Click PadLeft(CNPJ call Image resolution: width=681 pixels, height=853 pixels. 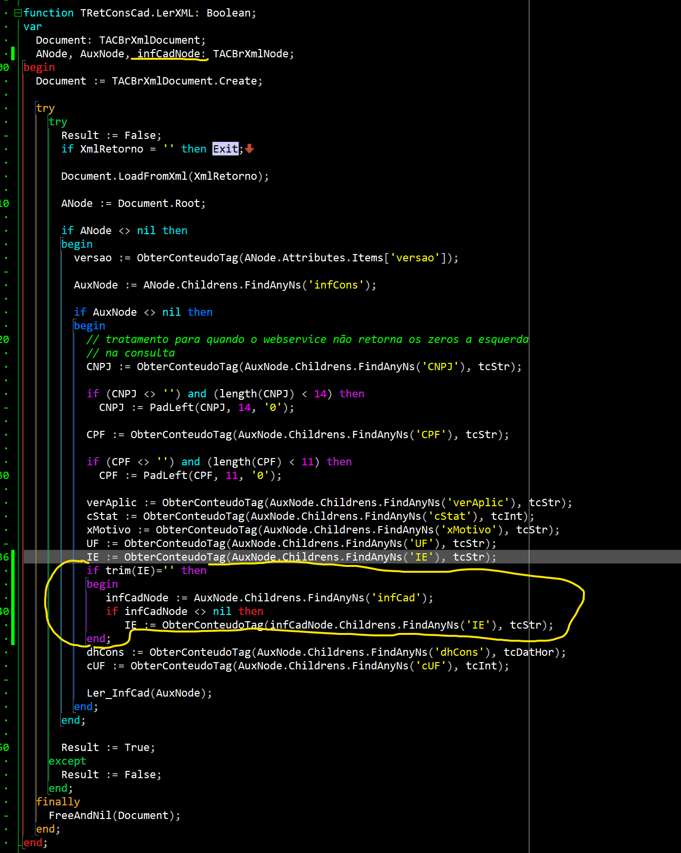pos(188,408)
